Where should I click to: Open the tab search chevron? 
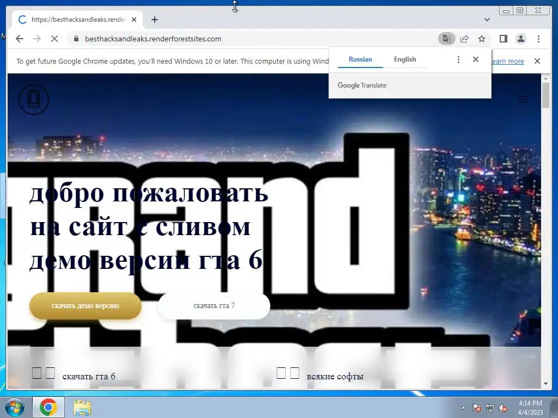[487, 20]
